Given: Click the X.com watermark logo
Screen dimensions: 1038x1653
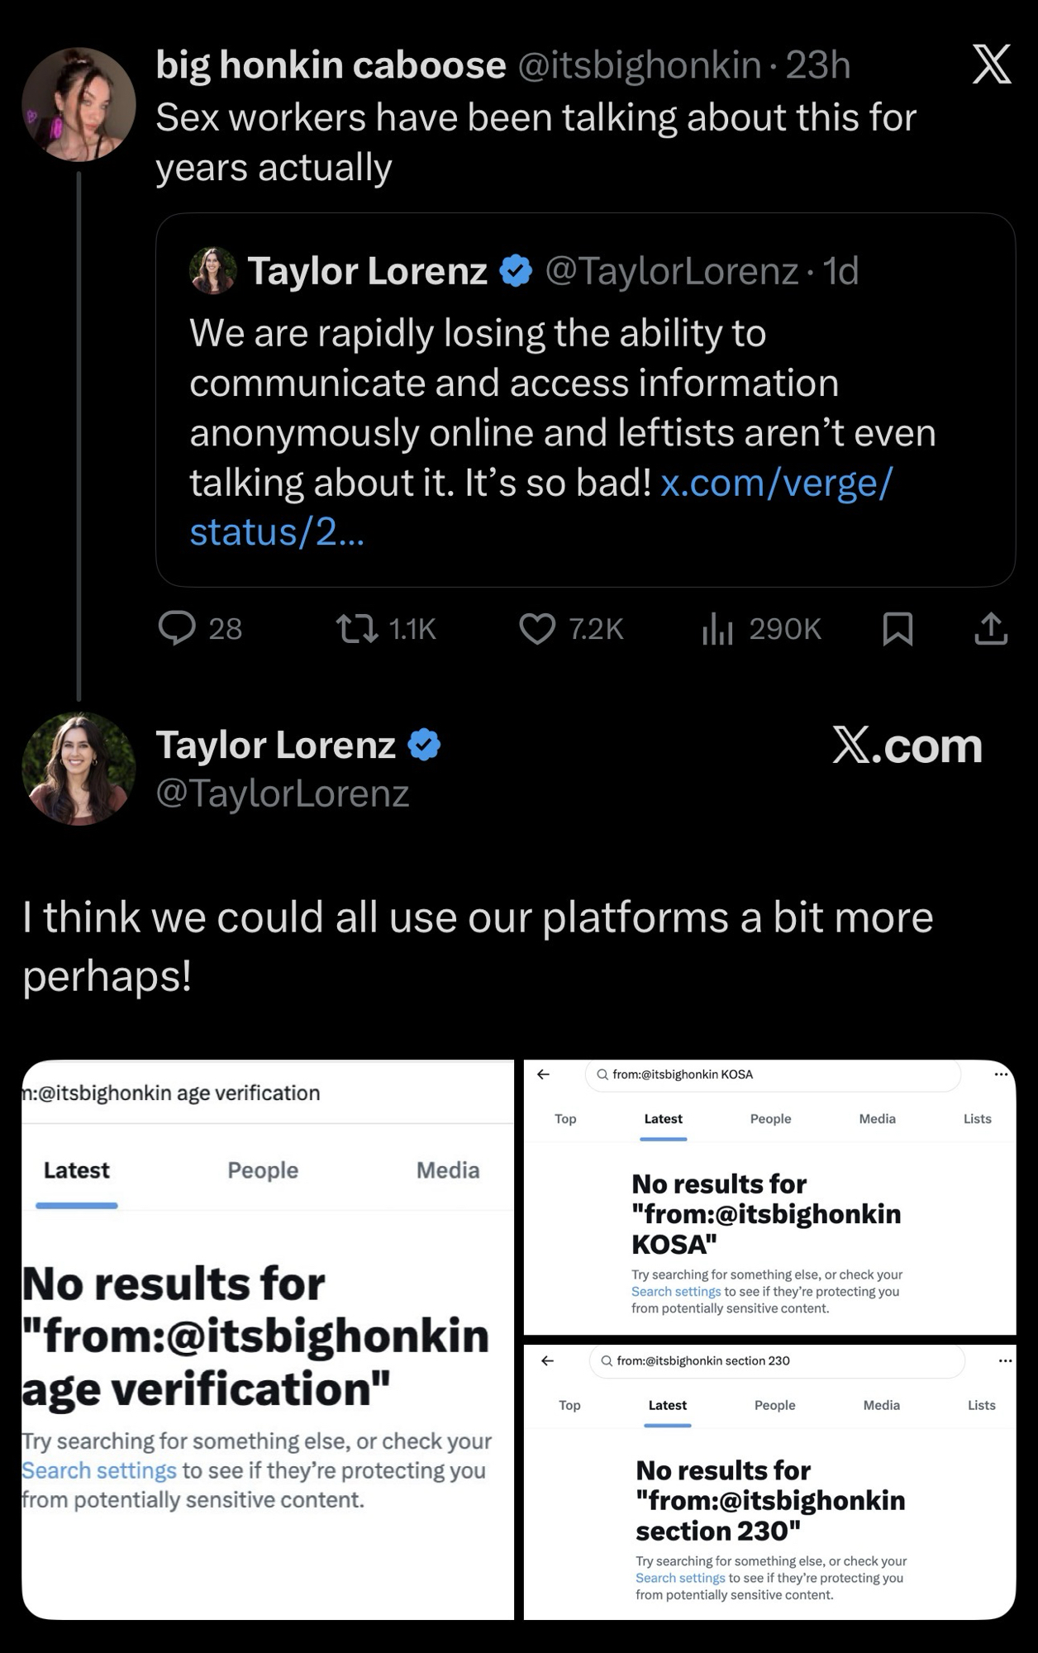Looking at the screenshot, I should click(x=907, y=746).
